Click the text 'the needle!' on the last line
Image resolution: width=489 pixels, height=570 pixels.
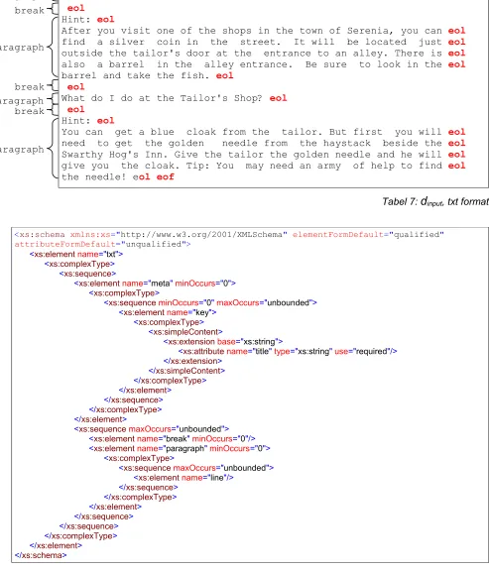click(93, 177)
